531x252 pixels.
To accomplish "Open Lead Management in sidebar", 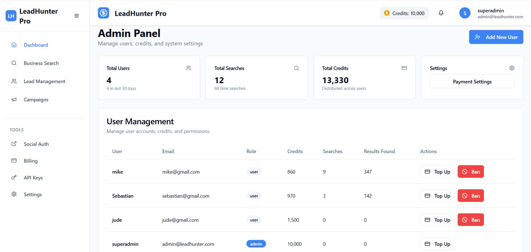I will coord(44,81).
